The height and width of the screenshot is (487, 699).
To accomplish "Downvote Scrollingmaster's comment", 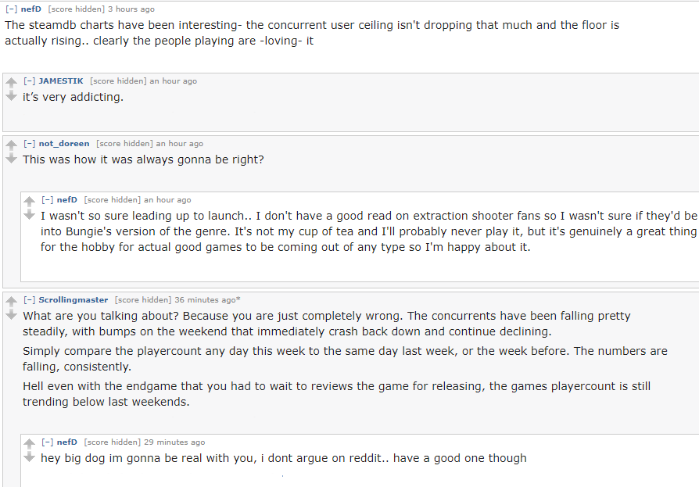I will 11,315.
